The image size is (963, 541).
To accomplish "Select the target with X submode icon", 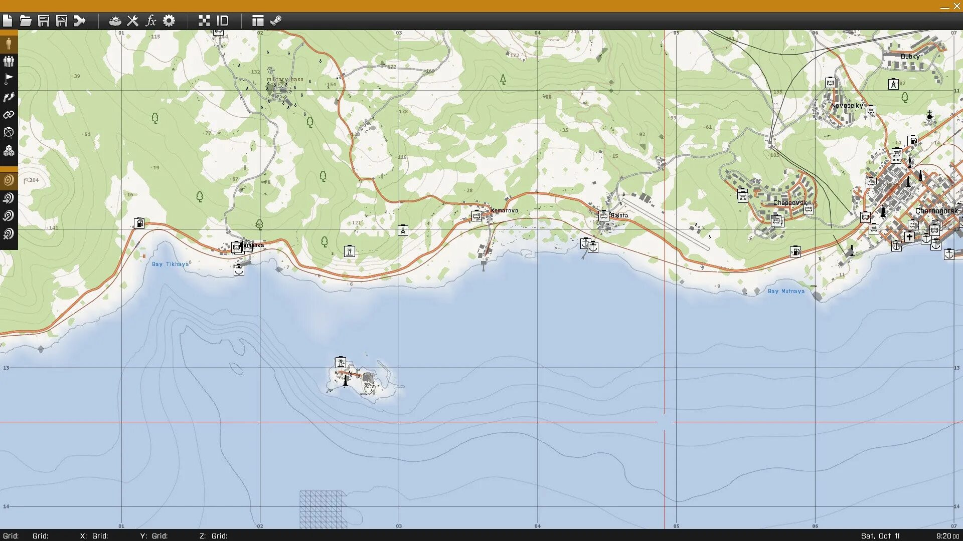I will point(9,234).
